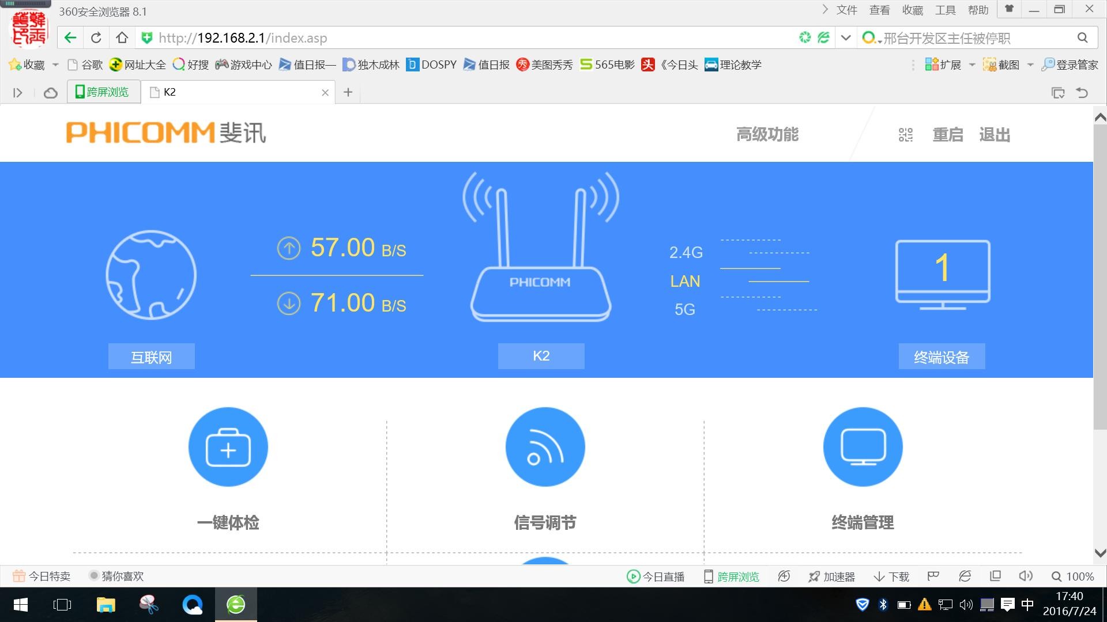Click the 重启 restart button
The height and width of the screenshot is (622, 1107).
pyautogui.click(x=948, y=135)
